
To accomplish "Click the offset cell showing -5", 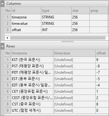I will click(102, 79).
